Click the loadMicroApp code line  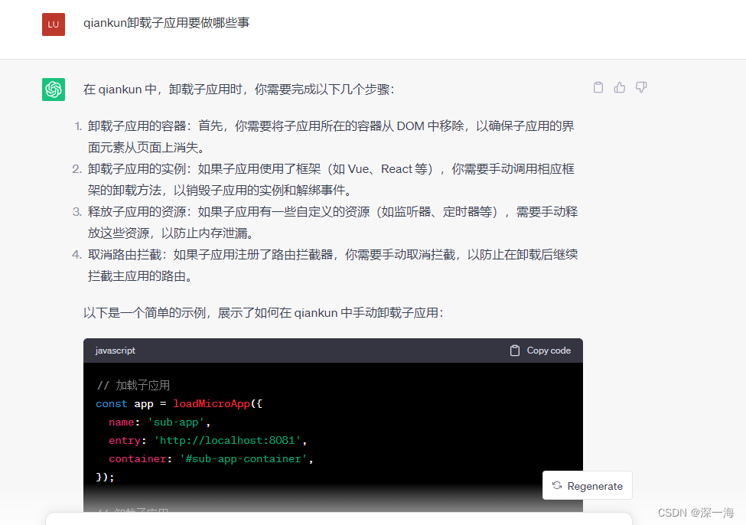179,403
